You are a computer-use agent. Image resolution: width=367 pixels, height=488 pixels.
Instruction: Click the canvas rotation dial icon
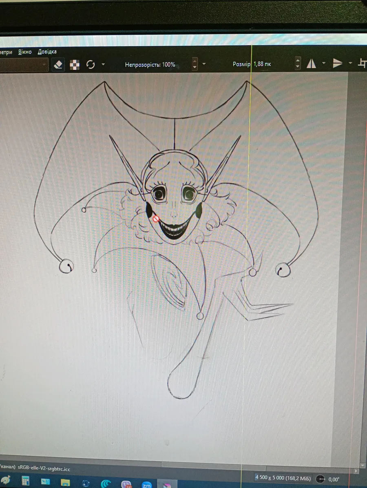tap(320, 479)
